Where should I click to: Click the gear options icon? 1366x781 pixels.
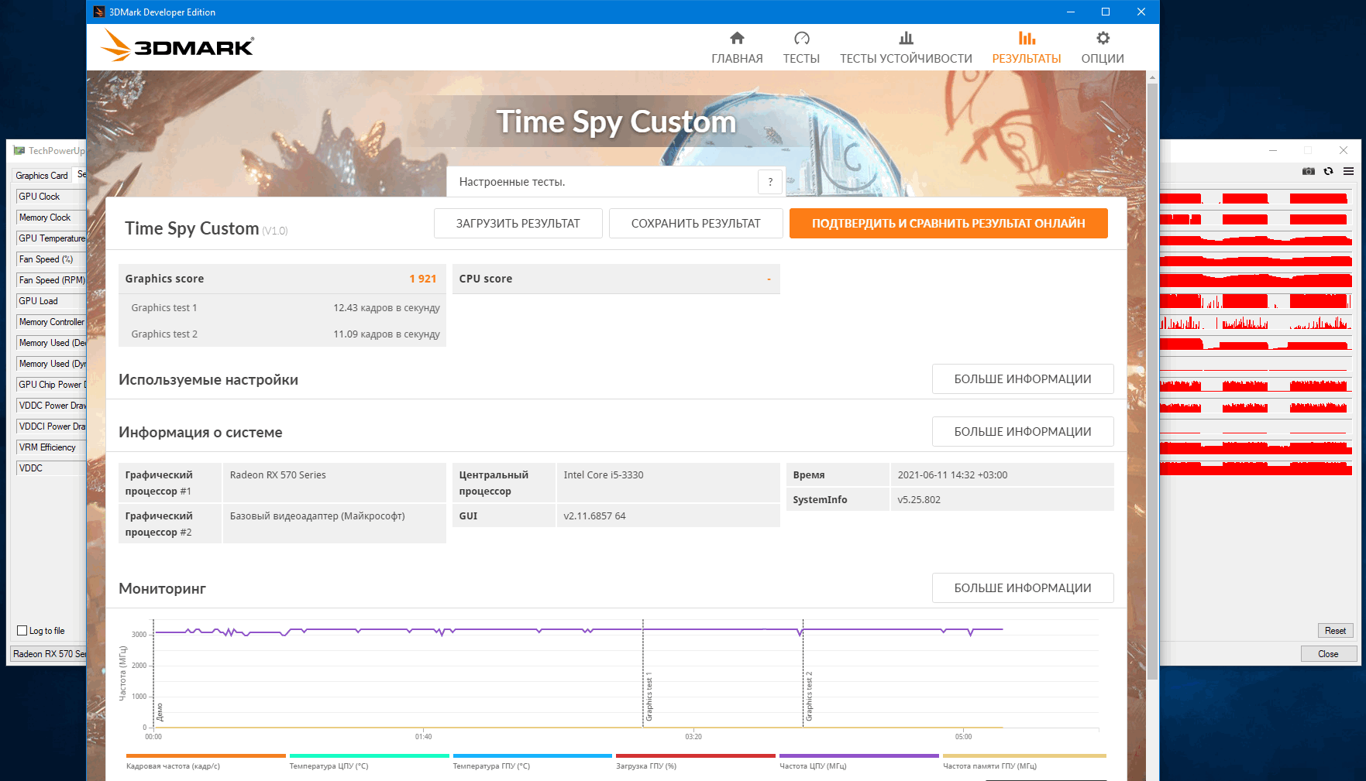pyautogui.click(x=1103, y=38)
